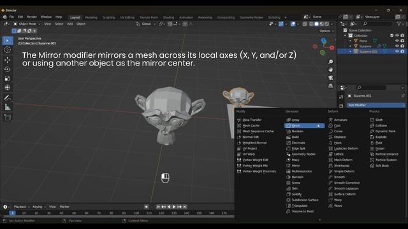Select the Select Box tool

tap(7, 41)
